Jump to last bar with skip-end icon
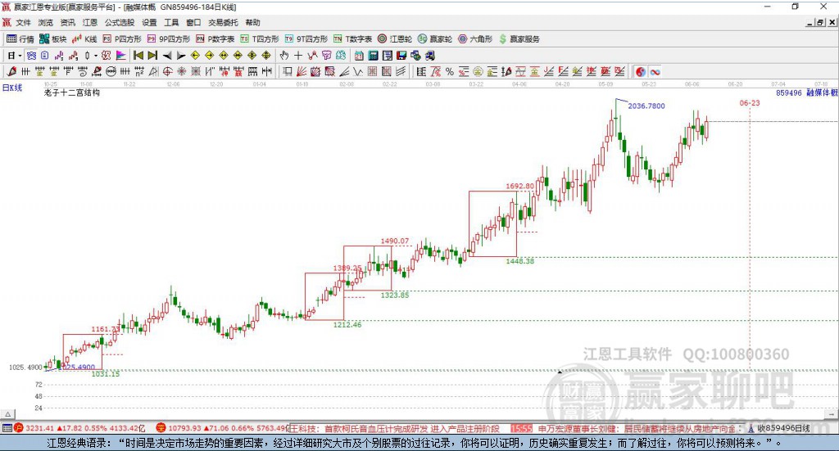Viewport: 839px width, 451px height. tap(152, 56)
